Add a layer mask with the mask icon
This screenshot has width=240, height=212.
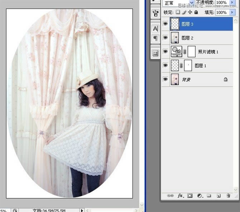(190, 196)
